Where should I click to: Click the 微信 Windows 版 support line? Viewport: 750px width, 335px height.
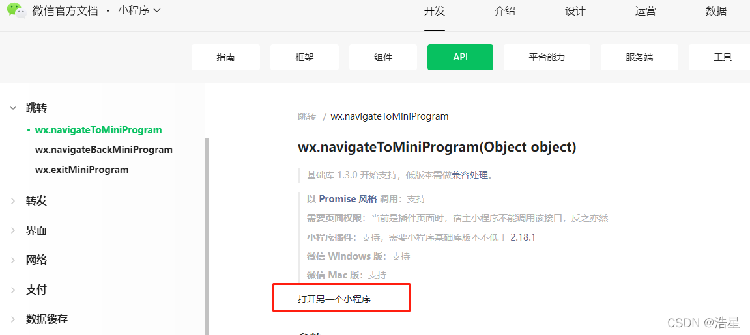358,256
